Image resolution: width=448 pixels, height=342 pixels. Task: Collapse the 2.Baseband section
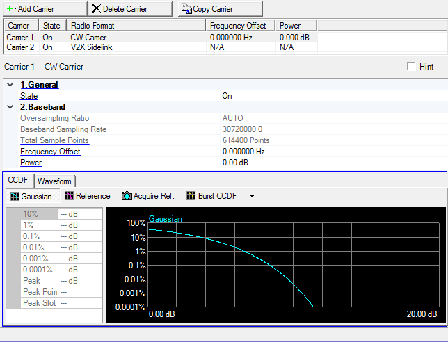pos(10,107)
